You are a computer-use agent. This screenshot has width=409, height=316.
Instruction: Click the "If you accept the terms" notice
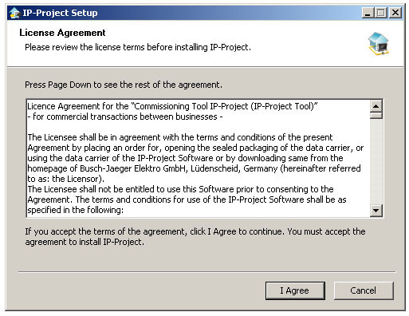195,237
